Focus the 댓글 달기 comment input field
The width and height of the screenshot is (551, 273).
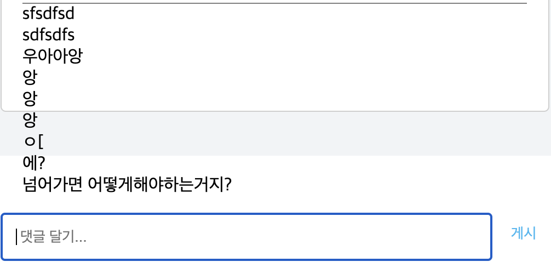click(x=246, y=237)
